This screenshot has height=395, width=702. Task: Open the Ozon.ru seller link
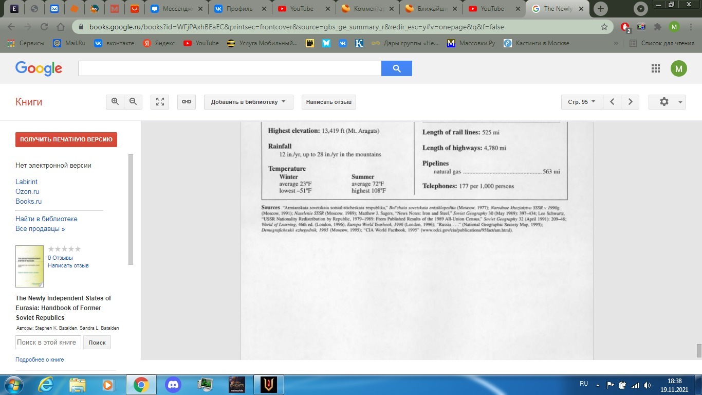27,191
